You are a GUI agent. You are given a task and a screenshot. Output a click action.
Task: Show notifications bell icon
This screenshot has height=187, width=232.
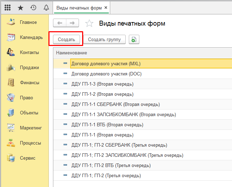46,7
